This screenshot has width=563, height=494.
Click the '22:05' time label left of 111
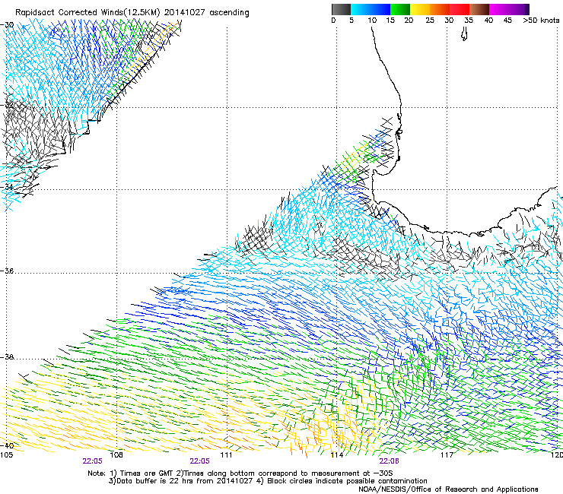point(199,461)
